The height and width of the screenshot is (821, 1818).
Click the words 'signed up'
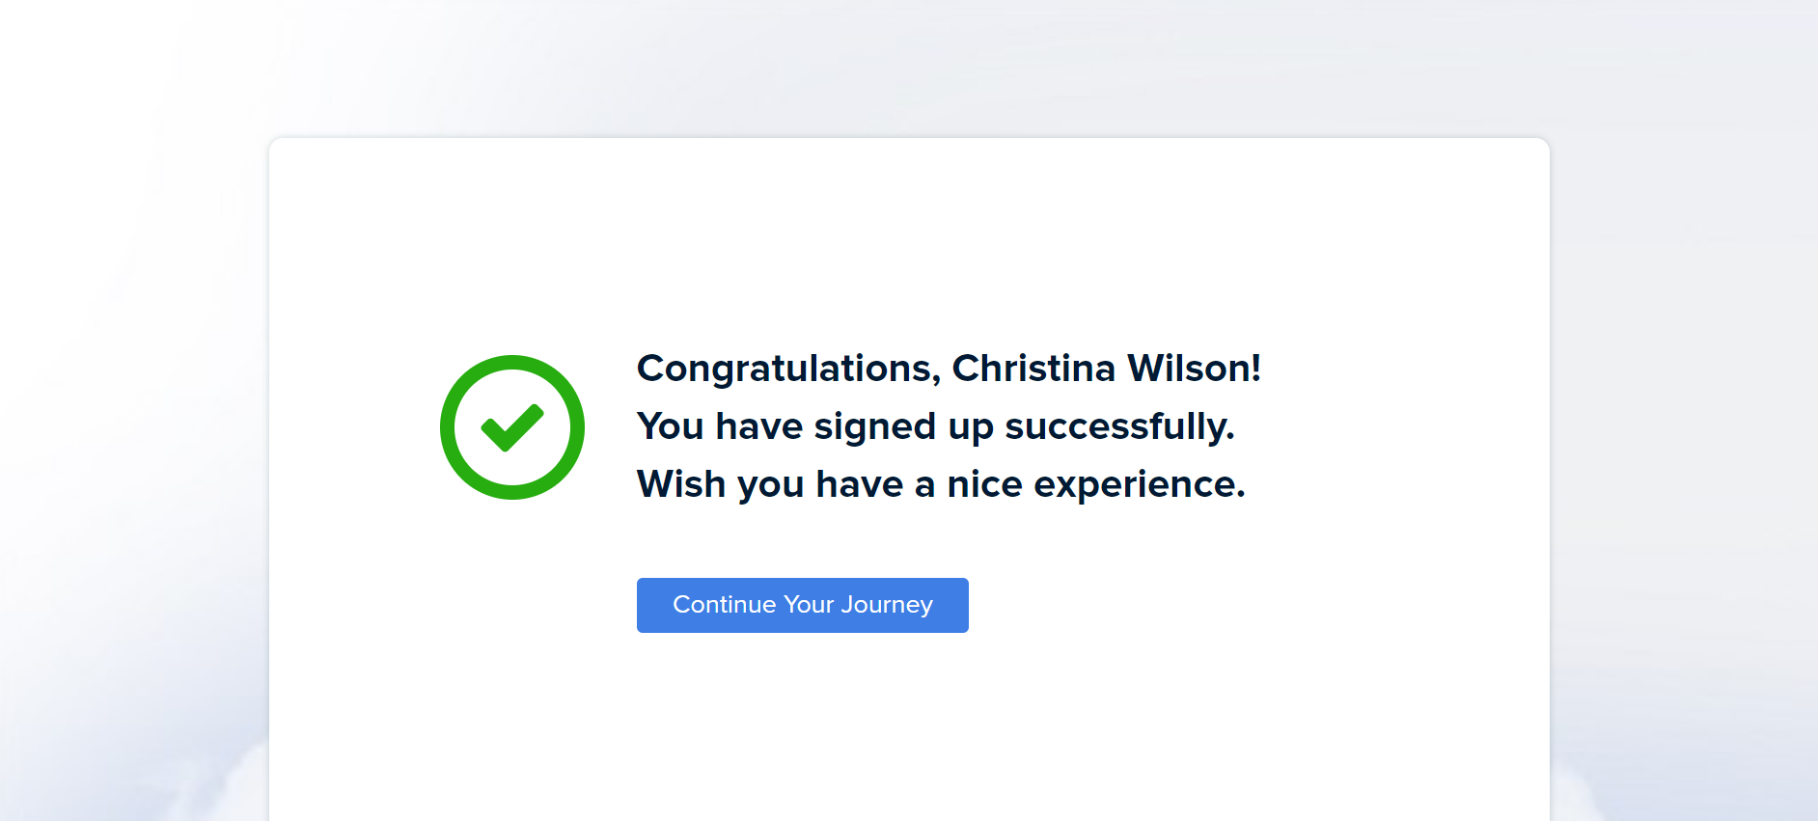903,426
